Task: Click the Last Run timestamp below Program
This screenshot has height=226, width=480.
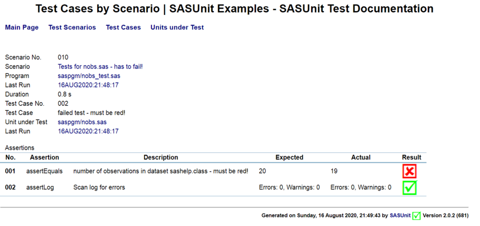Action: [x=88, y=85]
